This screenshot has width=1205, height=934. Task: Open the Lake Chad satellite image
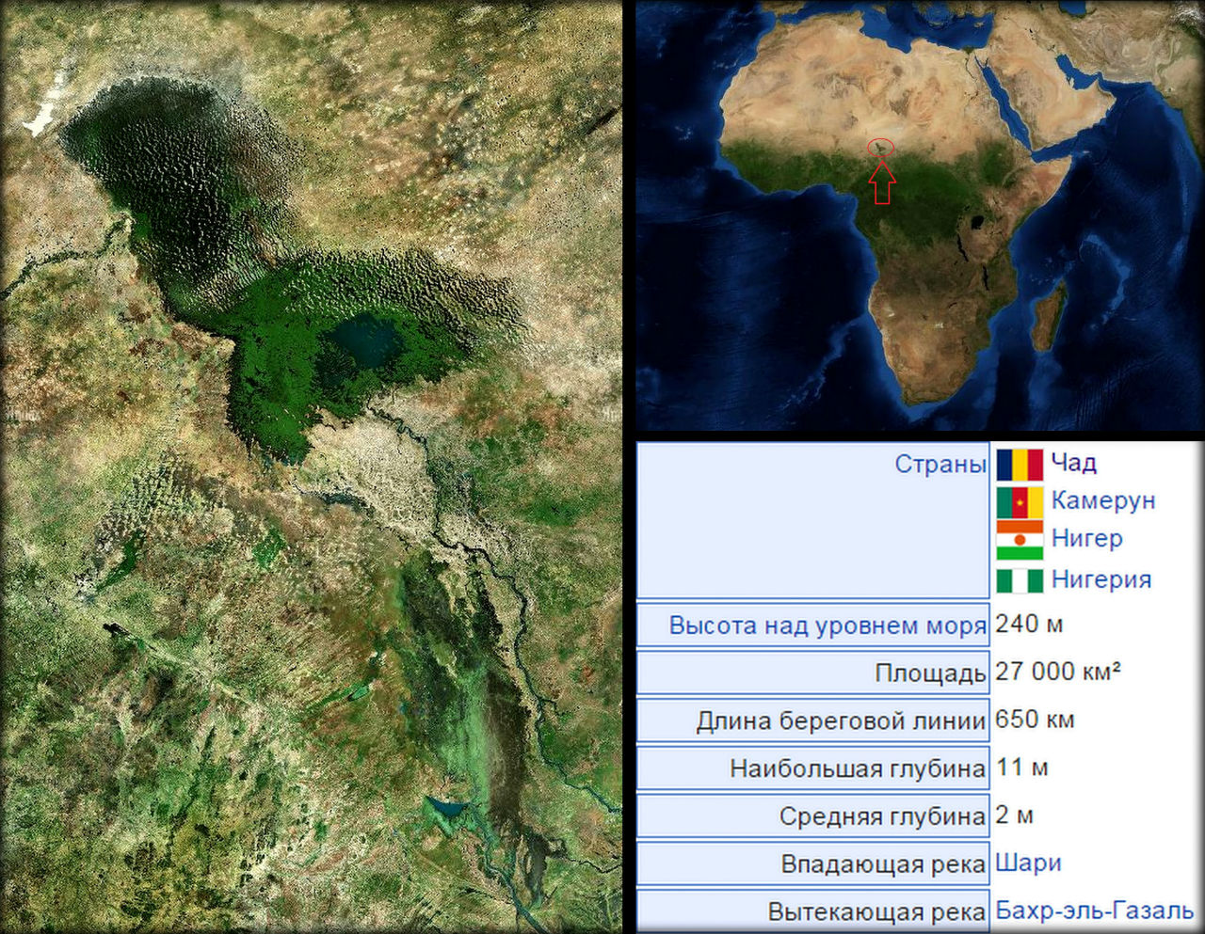point(312,467)
